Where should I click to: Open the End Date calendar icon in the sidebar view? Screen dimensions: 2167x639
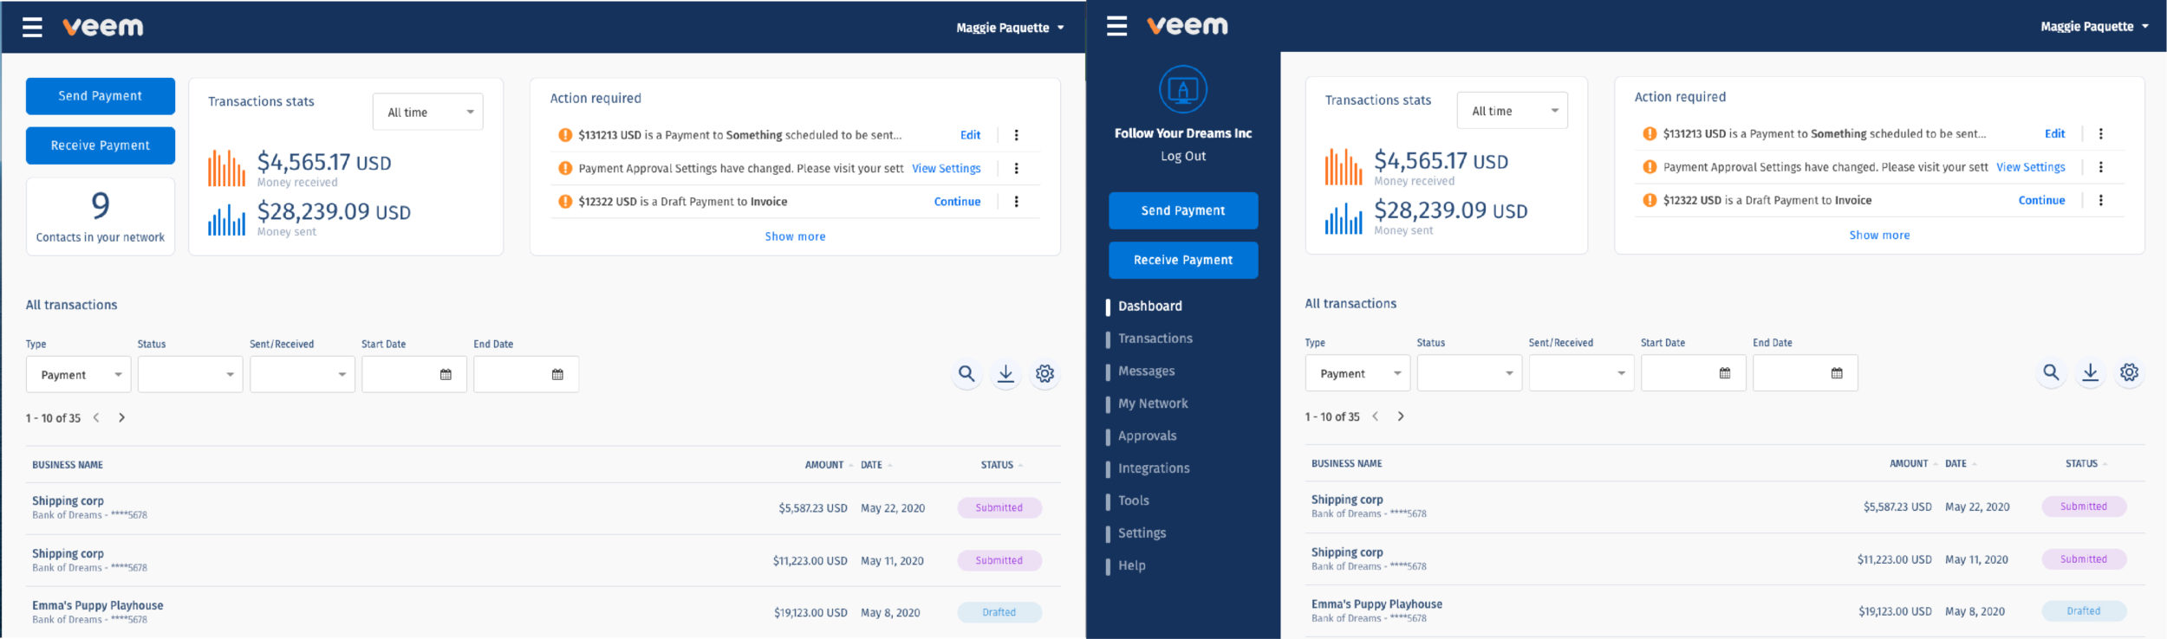[x=1837, y=373]
